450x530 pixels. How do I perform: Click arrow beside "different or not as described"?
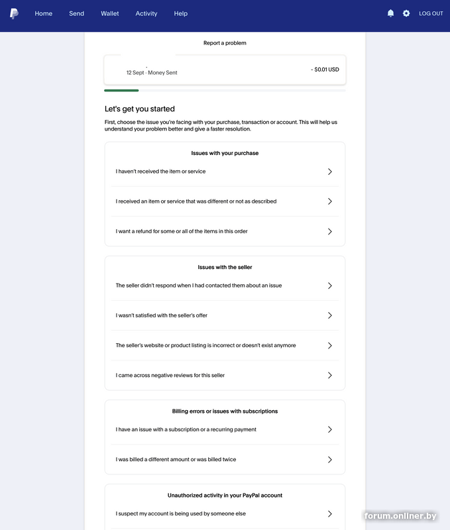[x=329, y=201]
